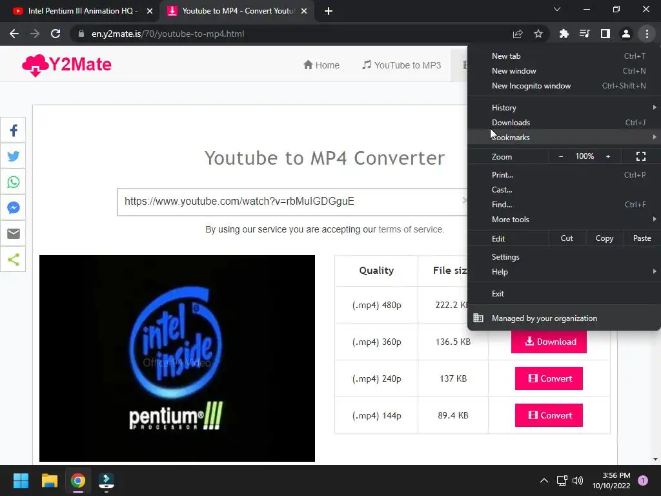The image size is (661, 496).
Task: Close the Intel Pentium III YouTube tab
Action: [150, 11]
